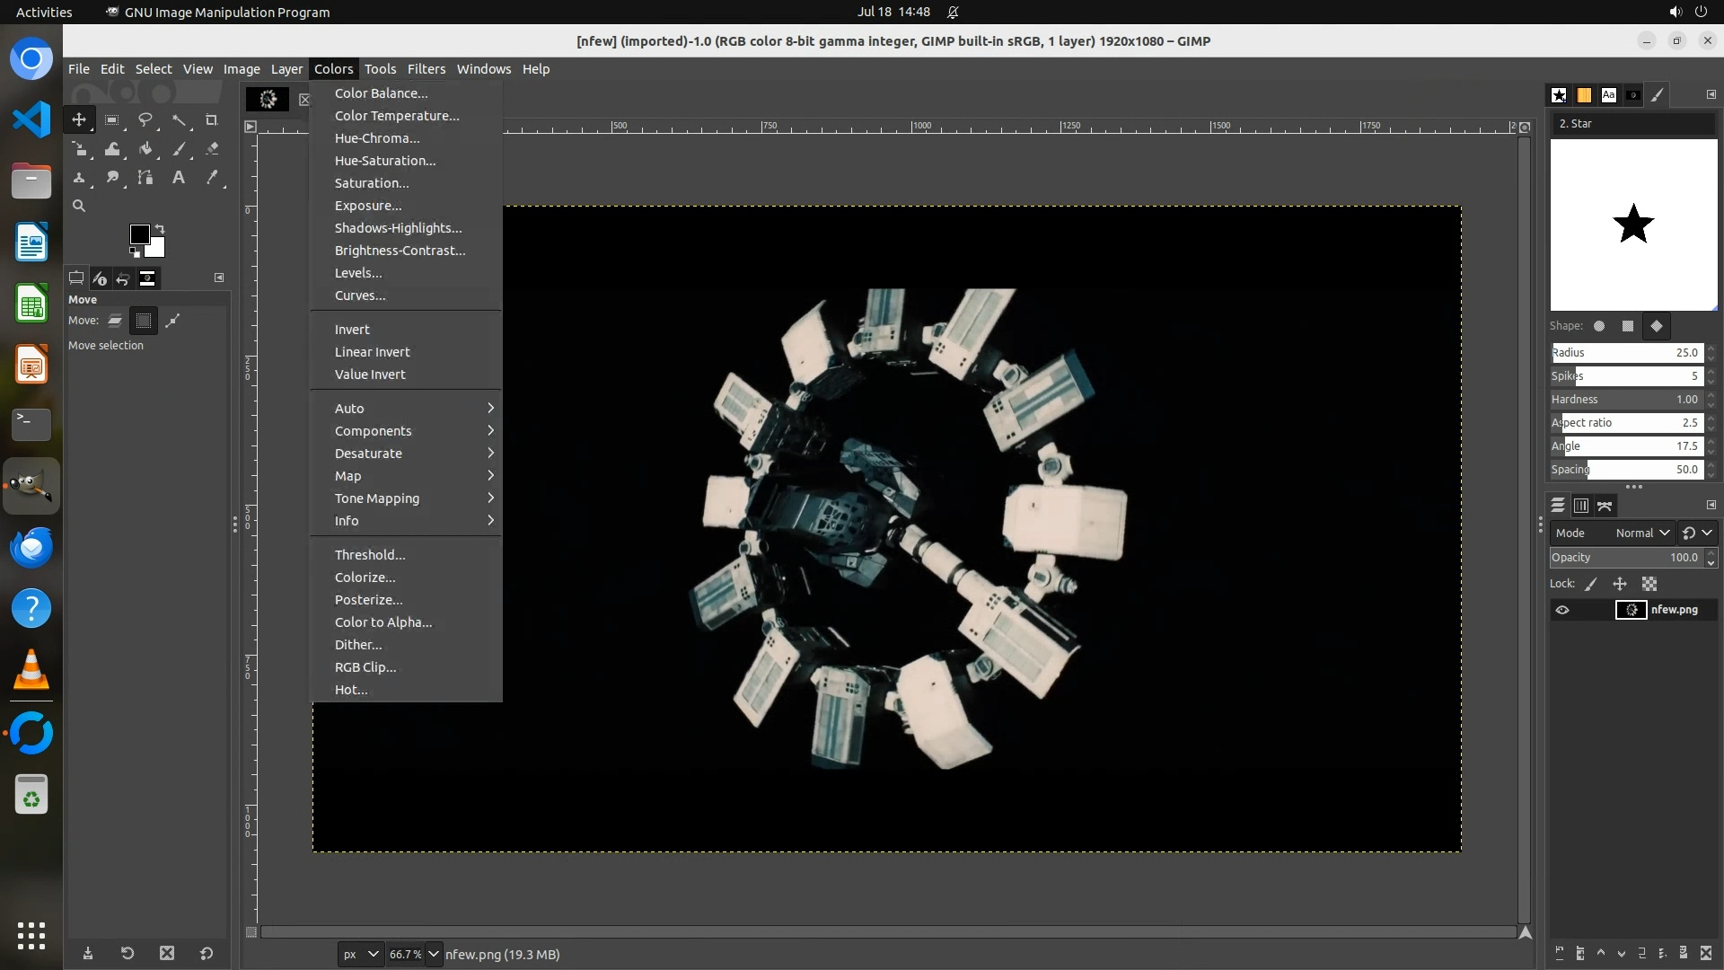Toggle visibility of nfew.png layer
The width and height of the screenshot is (1724, 970).
coord(1562,610)
